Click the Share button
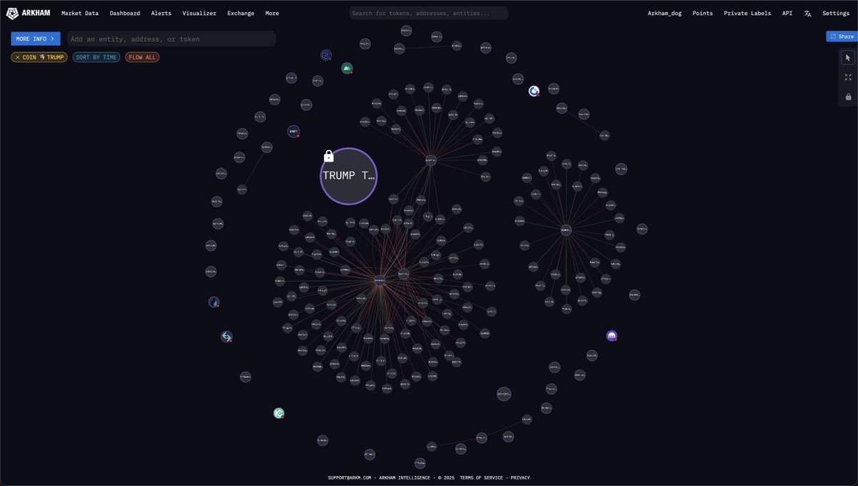This screenshot has width=858, height=486. pos(842,36)
